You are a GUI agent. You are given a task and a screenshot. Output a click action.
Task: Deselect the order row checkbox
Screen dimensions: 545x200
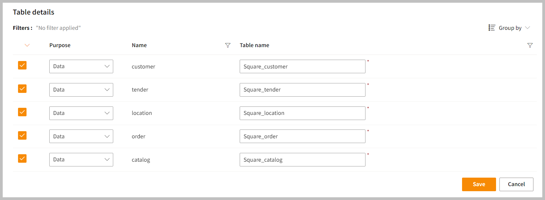coord(22,136)
